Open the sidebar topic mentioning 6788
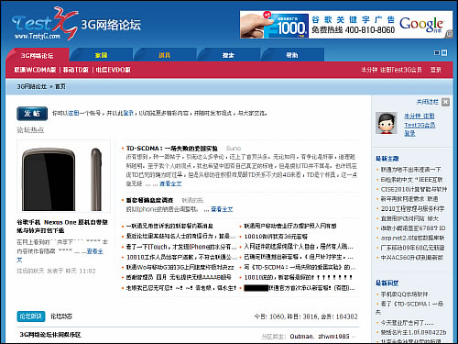The width and height of the screenshot is (458, 344). (x=413, y=228)
